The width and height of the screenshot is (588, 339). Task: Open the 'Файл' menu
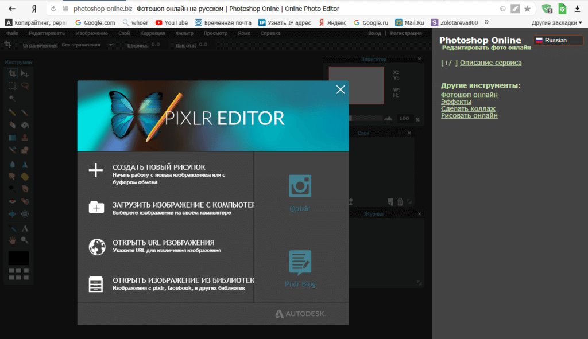click(x=12, y=33)
